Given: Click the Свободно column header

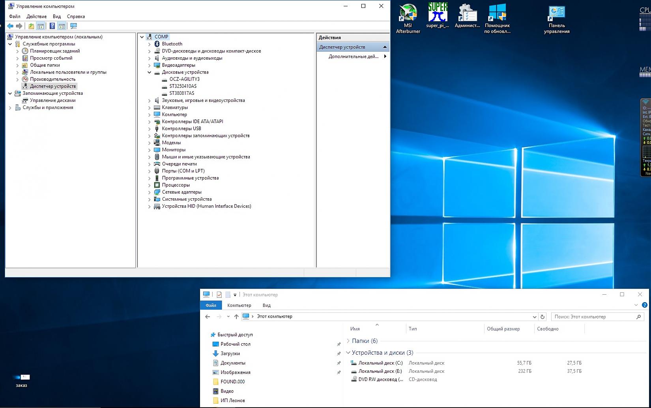Looking at the screenshot, I should click(548, 329).
